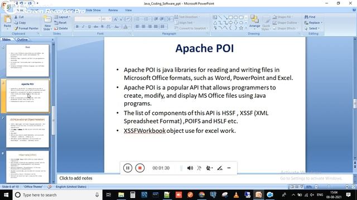Viewport: 357px width, 200px height.
Task: Click Convert to SmartArt
Action: (191, 28)
